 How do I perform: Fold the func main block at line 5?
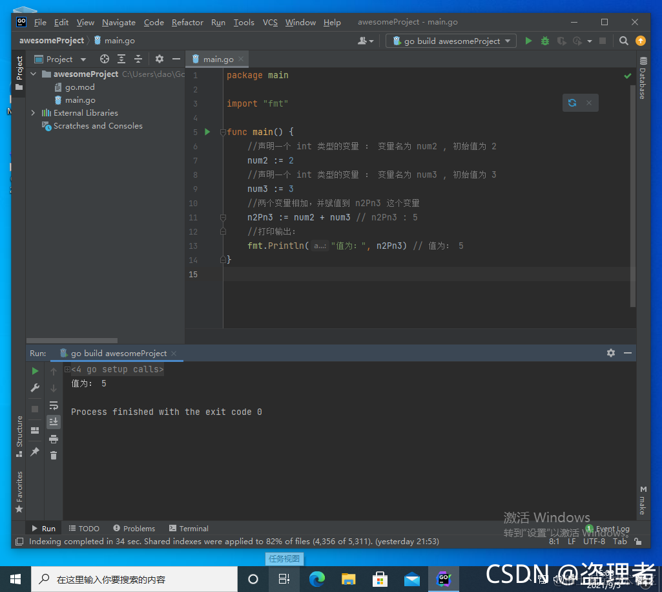click(x=223, y=132)
